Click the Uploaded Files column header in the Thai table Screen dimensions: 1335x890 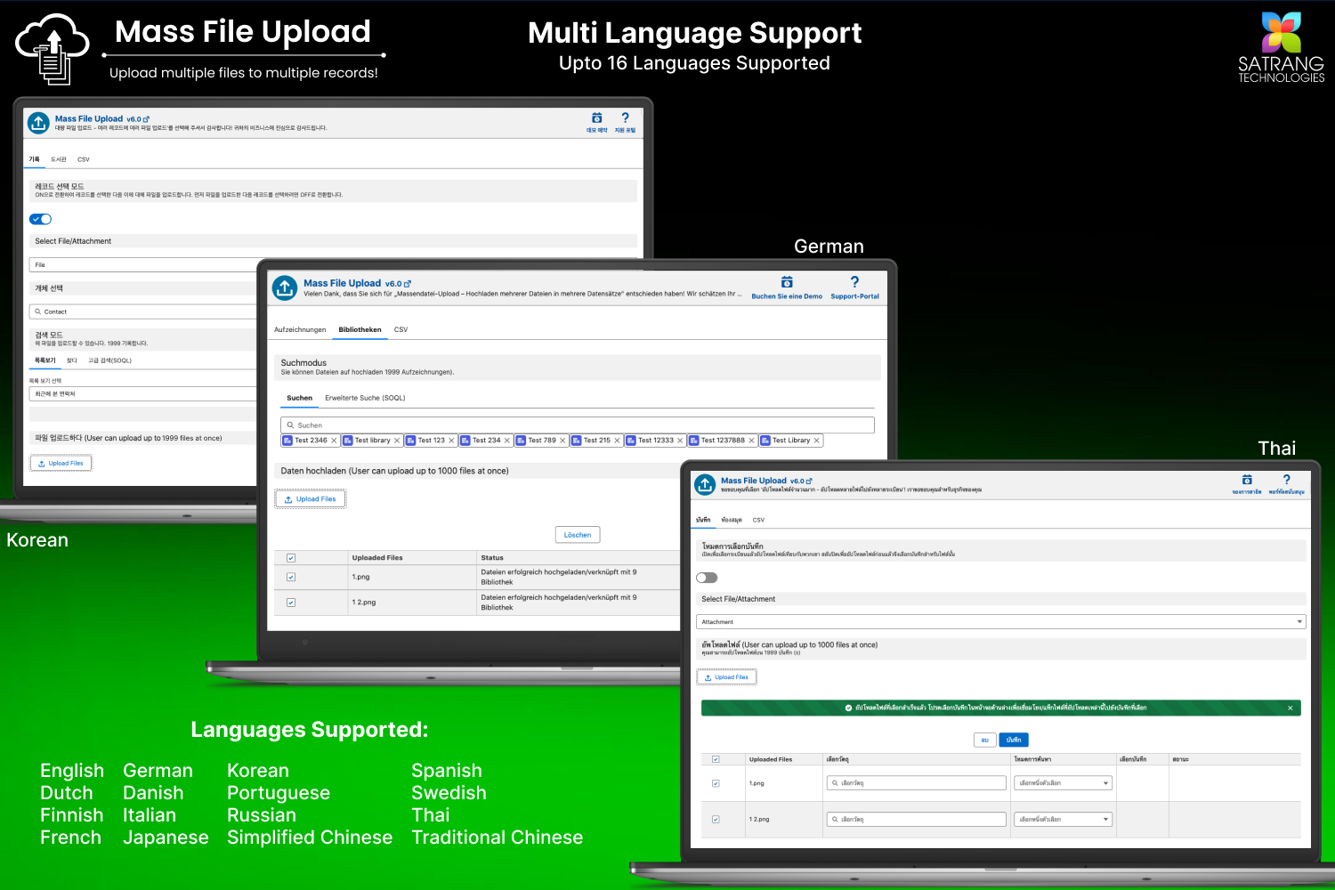771,760
